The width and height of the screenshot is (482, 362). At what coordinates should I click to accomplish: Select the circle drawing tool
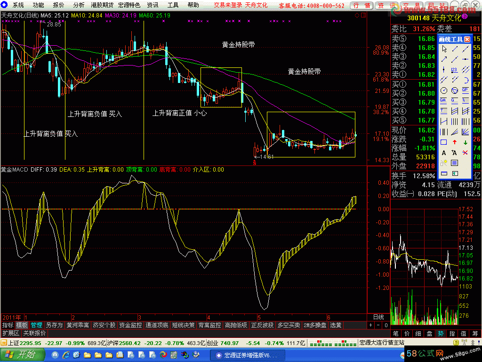pos(443,90)
